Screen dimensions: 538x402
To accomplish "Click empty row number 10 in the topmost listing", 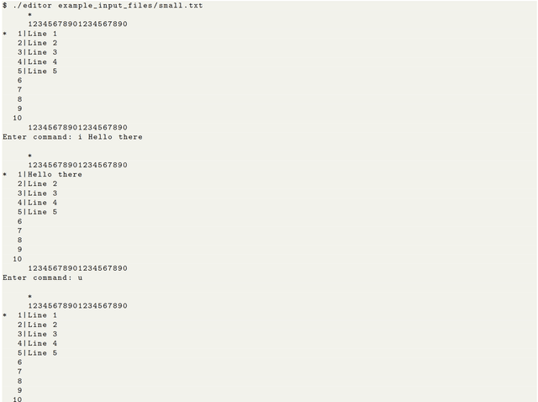I will point(18,118).
